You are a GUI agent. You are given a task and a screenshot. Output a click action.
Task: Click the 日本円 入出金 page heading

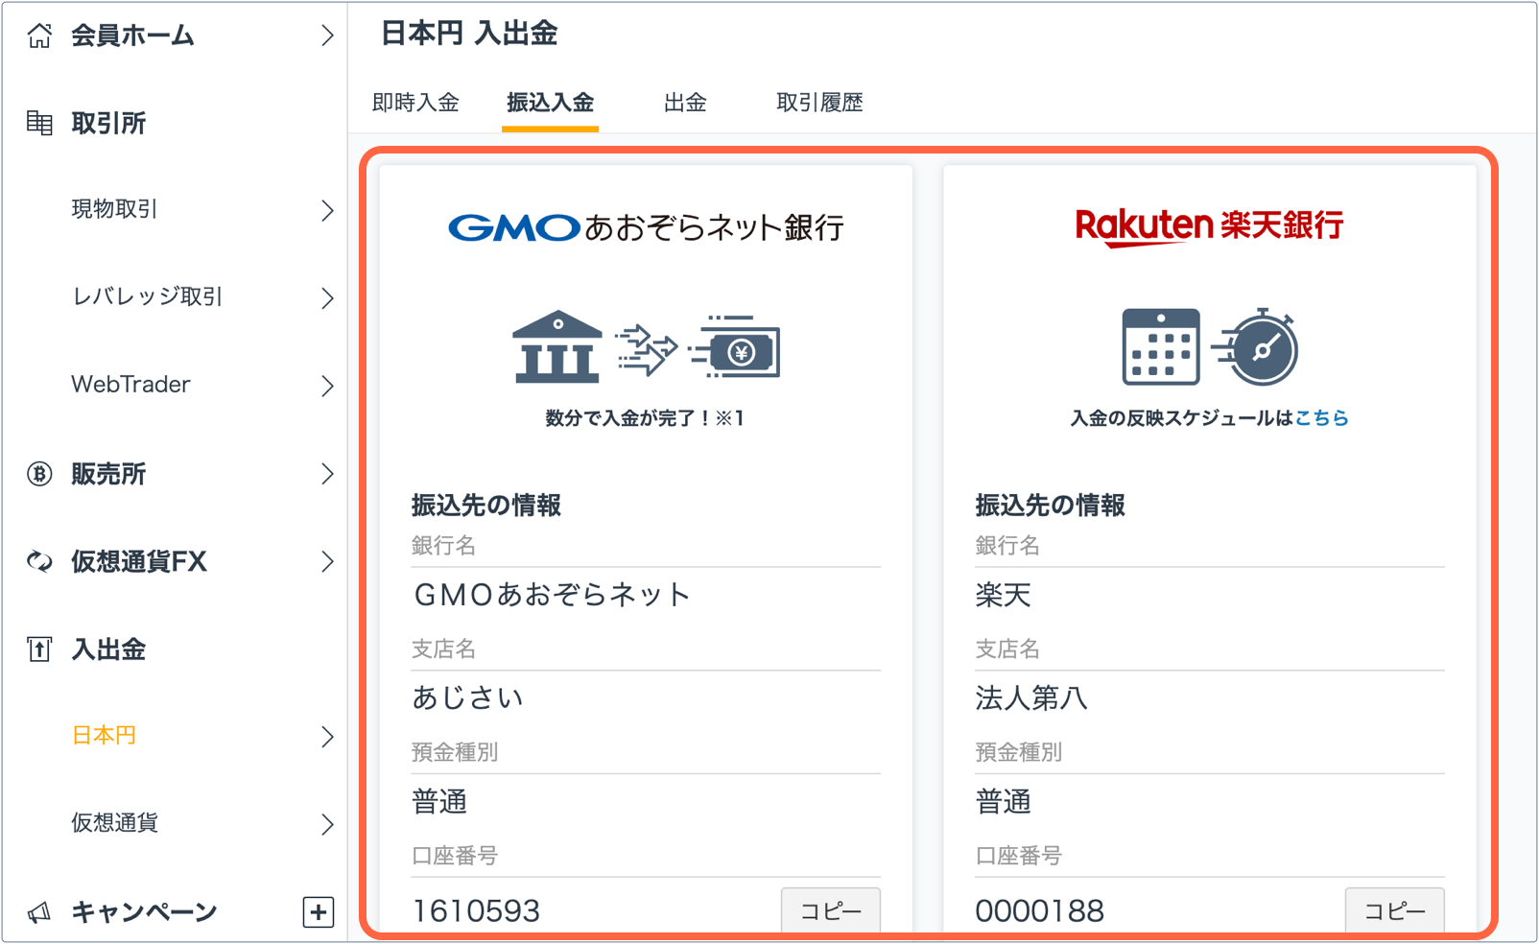[x=469, y=34]
